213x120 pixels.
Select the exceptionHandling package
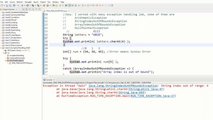coord(17,56)
